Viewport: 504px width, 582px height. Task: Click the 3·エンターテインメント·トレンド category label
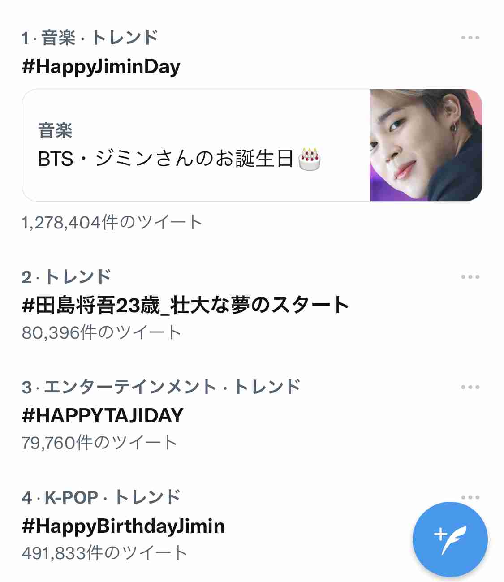pyautogui.click(x=161, y=387)
